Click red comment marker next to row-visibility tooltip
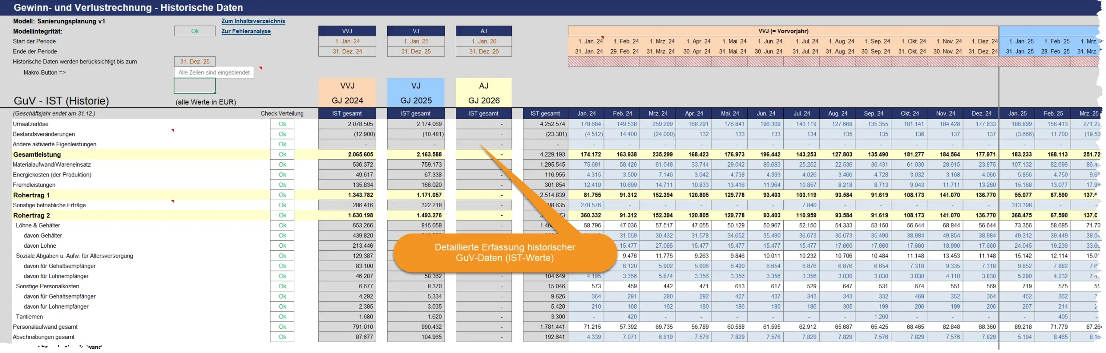The height and width of the screenshot is (353, 1106). click(x=261, y=68)
